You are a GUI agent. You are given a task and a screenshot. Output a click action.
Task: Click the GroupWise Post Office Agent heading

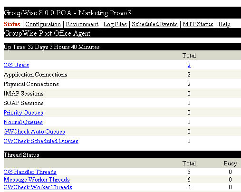coord(47,33)
